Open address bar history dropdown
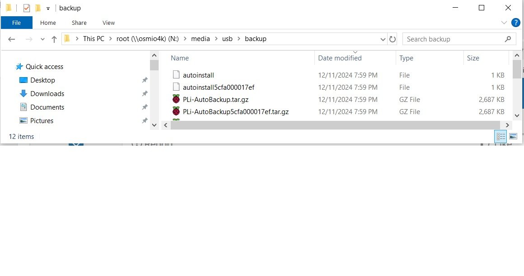Viewport: 524px width, 276px height. click(383, 39)
